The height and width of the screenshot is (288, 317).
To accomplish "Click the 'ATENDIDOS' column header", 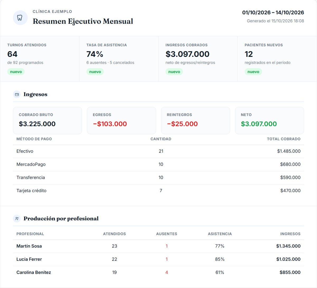I will click(114, 234).
